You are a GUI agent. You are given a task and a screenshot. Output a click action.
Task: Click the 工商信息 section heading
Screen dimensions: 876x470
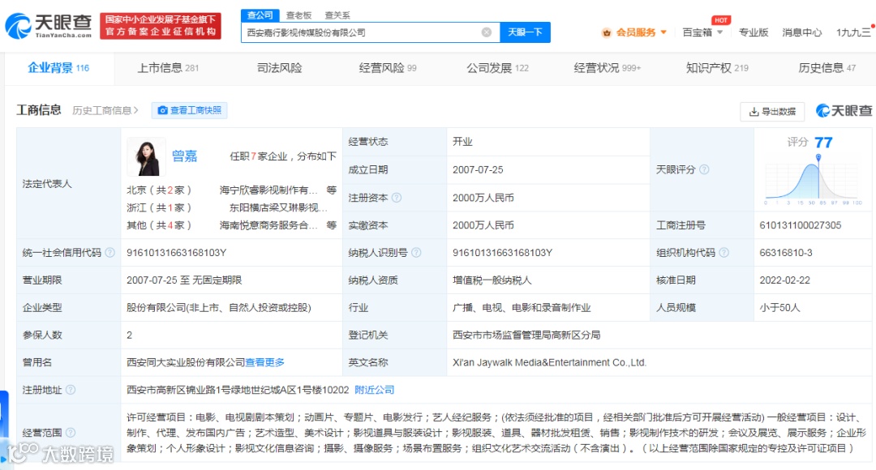(x=39, y=110)
